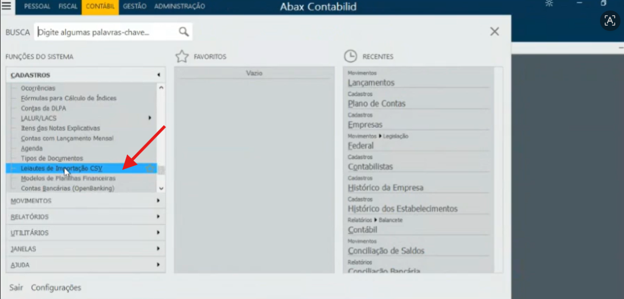Open Itens das Notas Explicativas
624x299 pixels.
pos(60,128)
